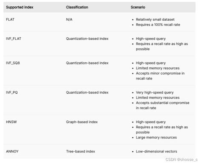Click Quantization-based index in the IVF_PQ row
The image size is (202, 164).
coord(87,92)
